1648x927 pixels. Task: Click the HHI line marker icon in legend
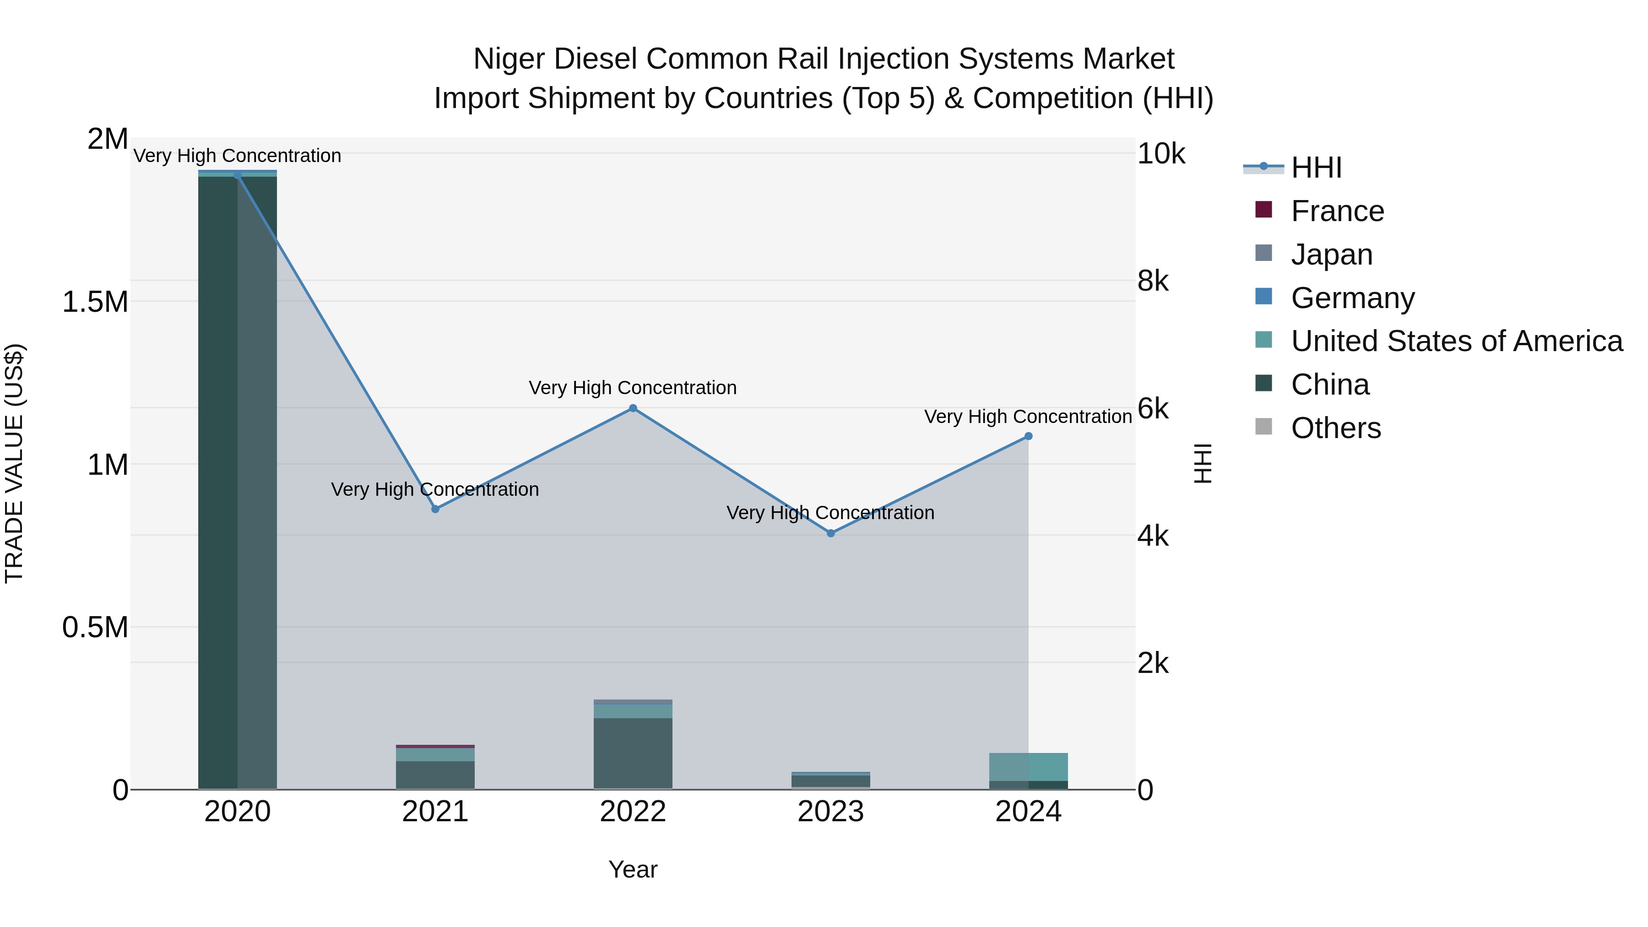(1263, 167)
